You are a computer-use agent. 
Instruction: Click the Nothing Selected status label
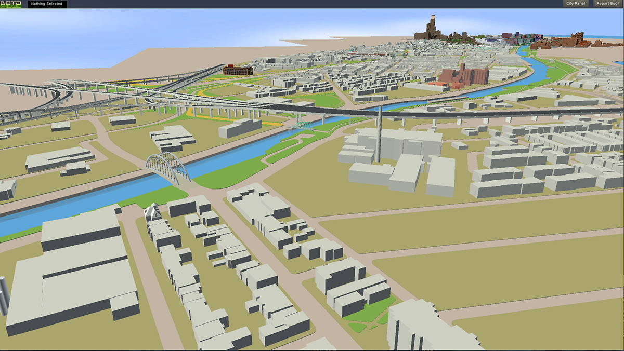coord(47,4)
